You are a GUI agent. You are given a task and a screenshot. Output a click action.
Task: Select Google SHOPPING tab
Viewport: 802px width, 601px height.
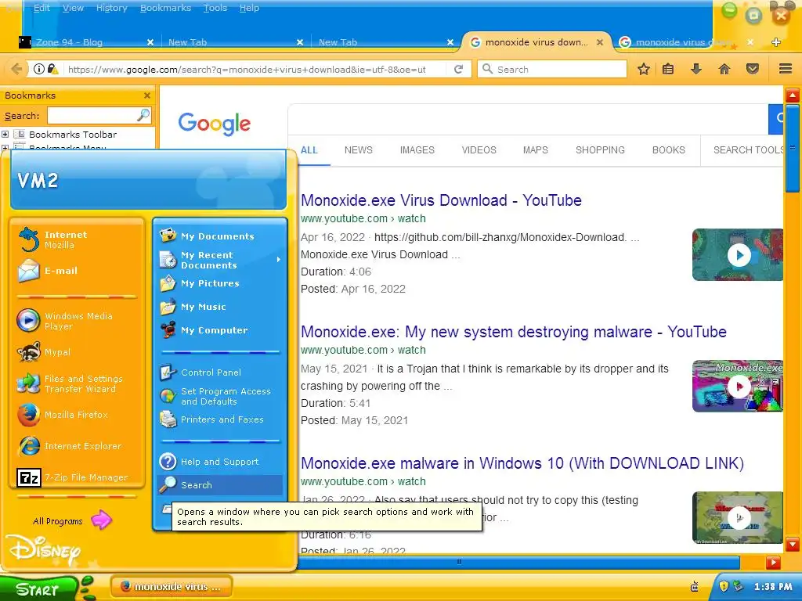point(600,149)
